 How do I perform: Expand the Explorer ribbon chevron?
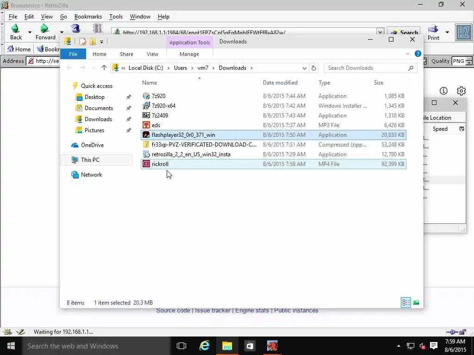click(407, 54)
